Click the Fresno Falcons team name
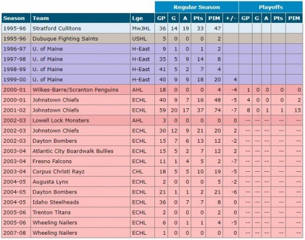Image resolution: width=305 pixels, height=240 pixels. [x=52, y=161]
